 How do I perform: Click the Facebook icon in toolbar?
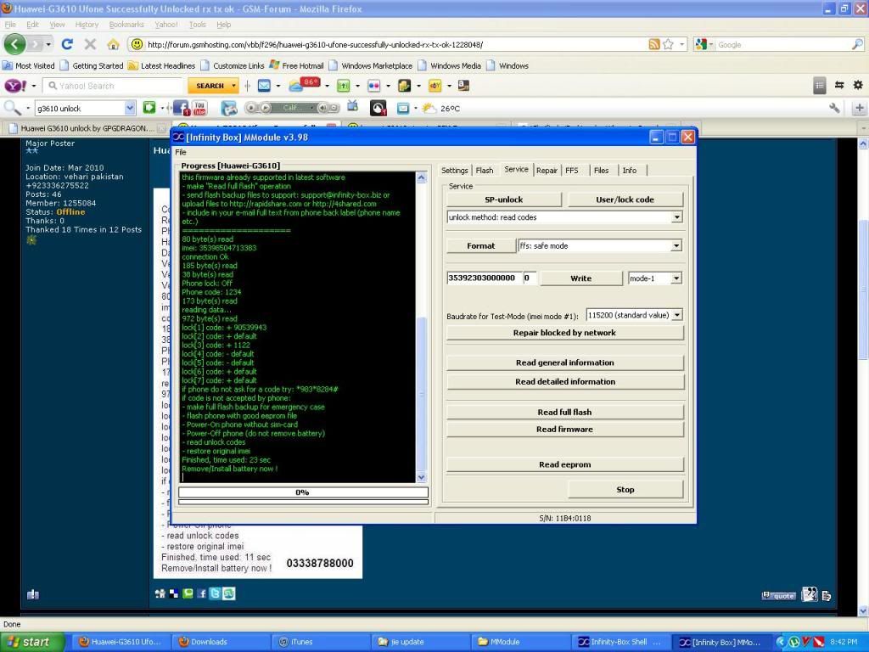(181, 108)
